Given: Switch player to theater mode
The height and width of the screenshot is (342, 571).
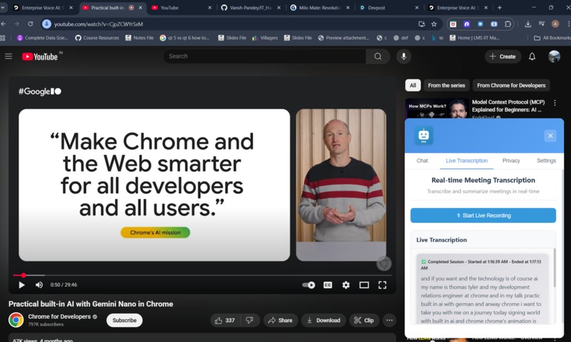Looking at the screenshot, I should pos(364,285).
